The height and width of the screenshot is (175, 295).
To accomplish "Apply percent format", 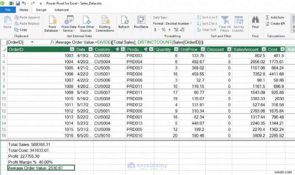I will [x=163, y=30].
